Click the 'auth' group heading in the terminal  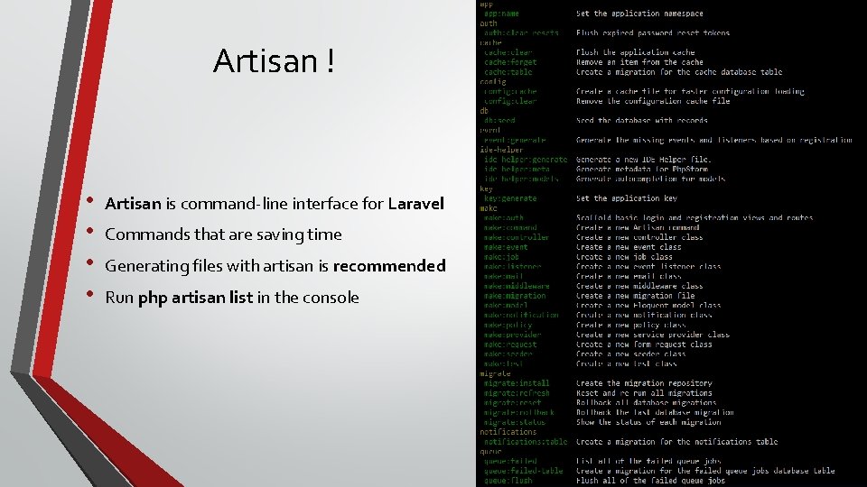click(x=489, y=23)
